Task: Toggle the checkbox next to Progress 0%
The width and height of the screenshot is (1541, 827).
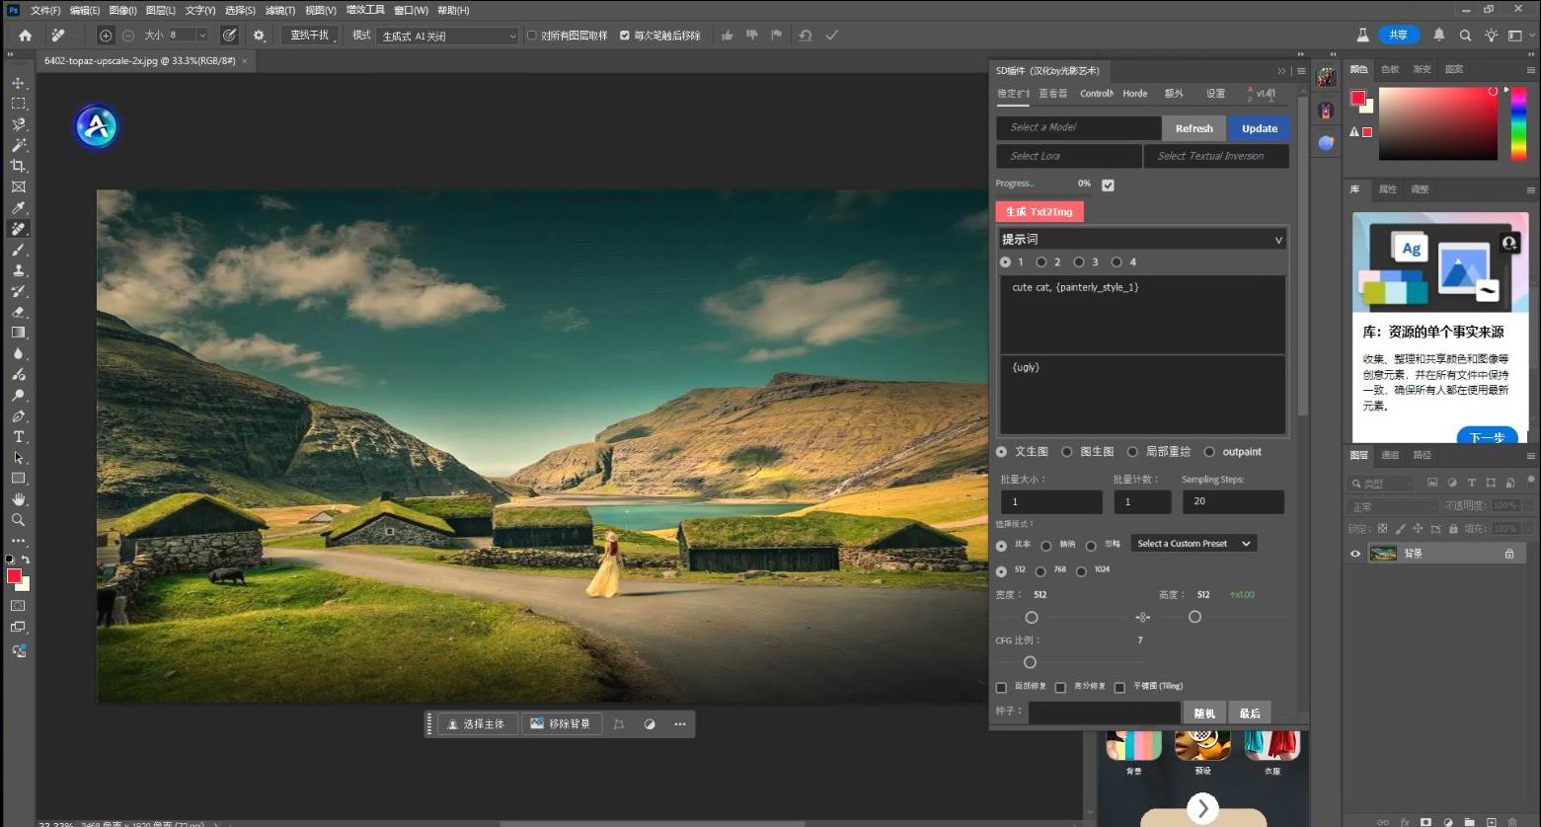Action: tap(1108, 185)
